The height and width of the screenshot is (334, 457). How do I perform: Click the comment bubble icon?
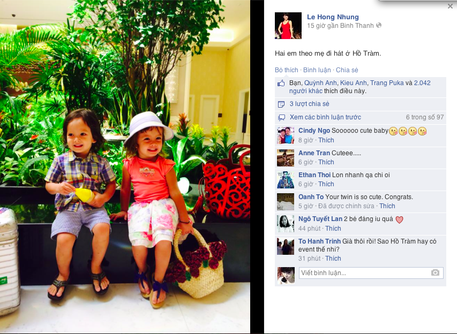(x=282, y=118)
